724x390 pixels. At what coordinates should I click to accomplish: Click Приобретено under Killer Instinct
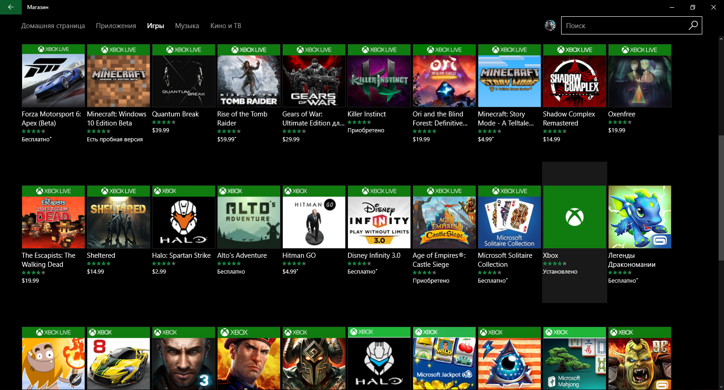pyautogui.click(x=366, y=130)
